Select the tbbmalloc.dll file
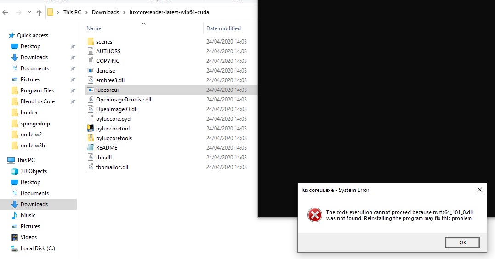Screen dimensions: 495x259 coord(112,167)
